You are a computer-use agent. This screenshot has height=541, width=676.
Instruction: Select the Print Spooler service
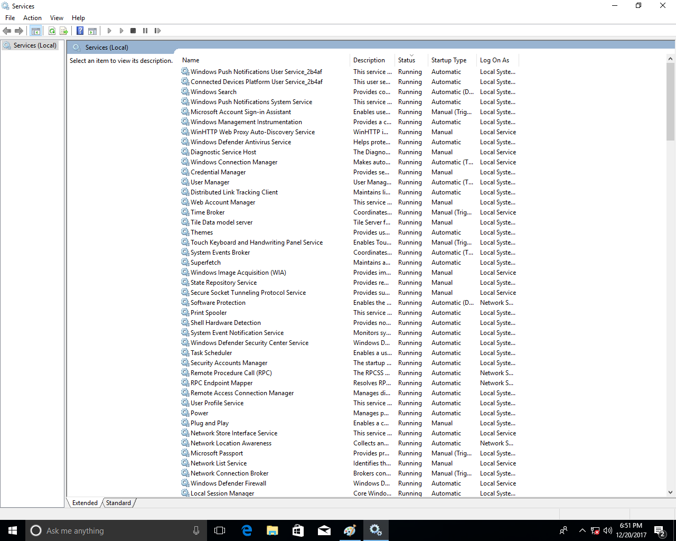(209, 313)
